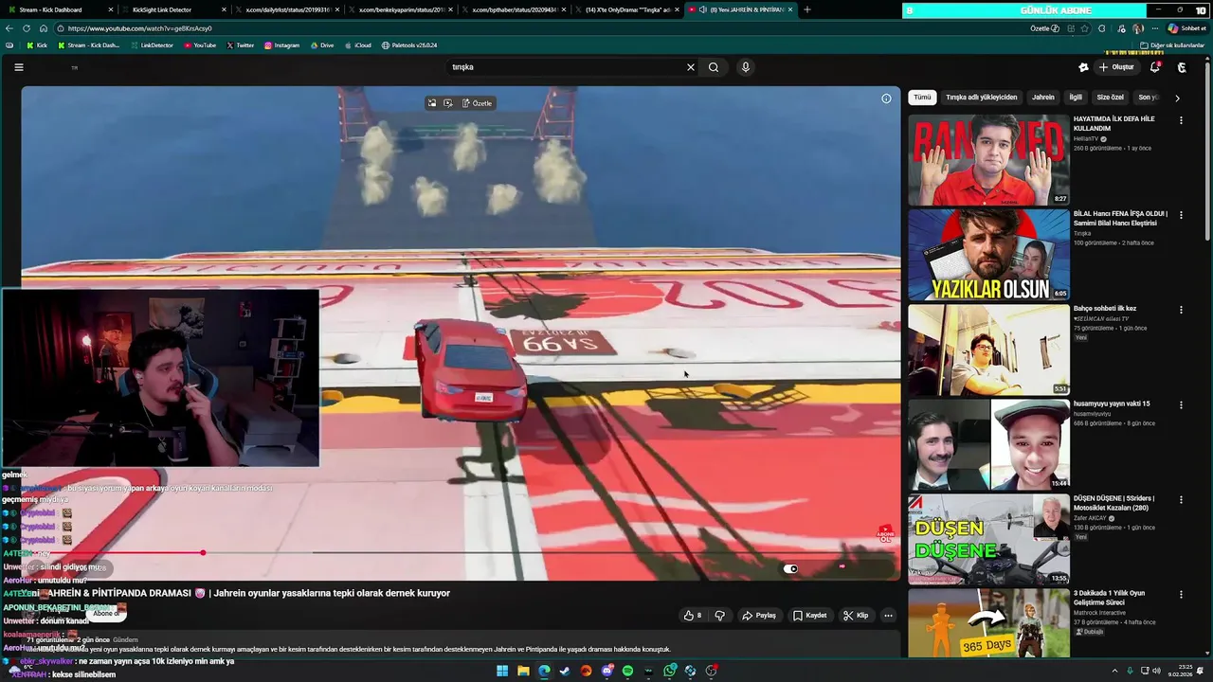Click the magnifier search button
This screenshot has width=1213, height=682.
click(714, 67)
